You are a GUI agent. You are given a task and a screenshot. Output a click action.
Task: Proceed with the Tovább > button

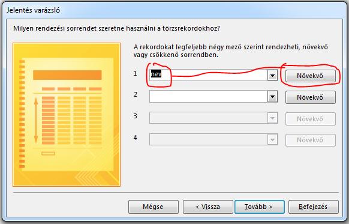pyautogui.click(x=260, y=207)
